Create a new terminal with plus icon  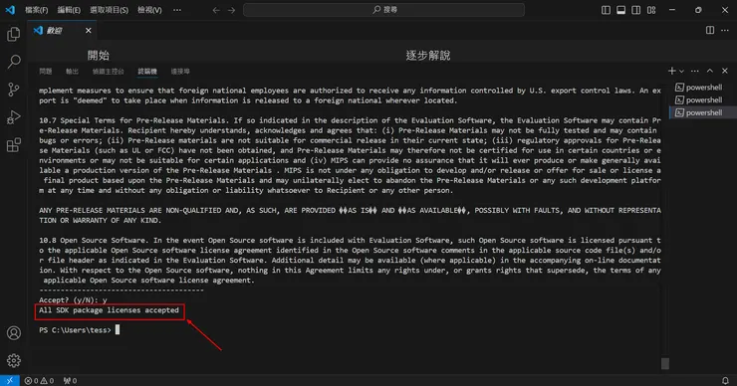pyautogui.click(x=671, y=71)
